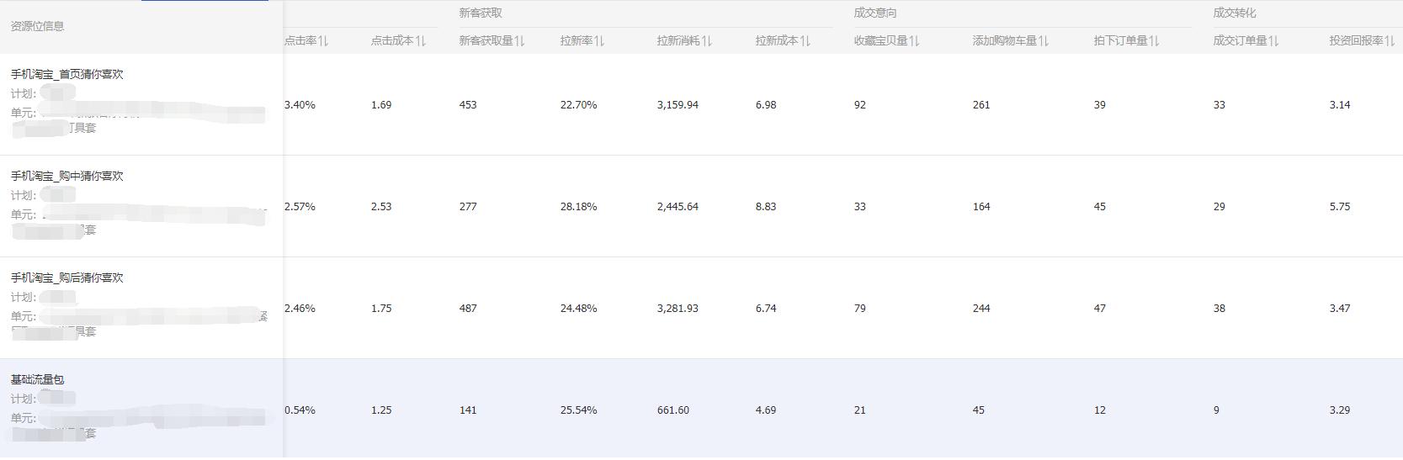Viewport: 1403px width, 460px height.
Task: Select the 6.98 cost cell
Action: point(766,105)
